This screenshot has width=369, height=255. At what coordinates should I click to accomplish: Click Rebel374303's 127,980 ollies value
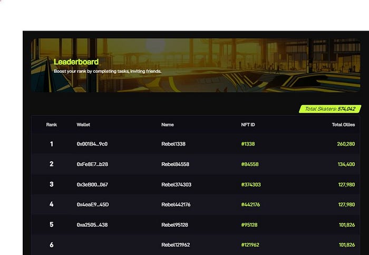[347, 184]
